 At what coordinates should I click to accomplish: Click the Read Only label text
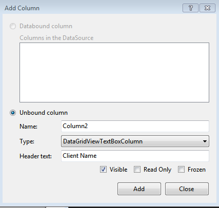click(x=157, y=170)
